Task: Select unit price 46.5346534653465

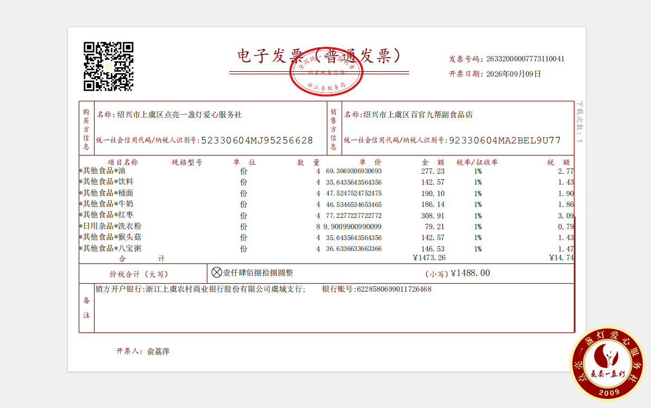Action: 354,204
